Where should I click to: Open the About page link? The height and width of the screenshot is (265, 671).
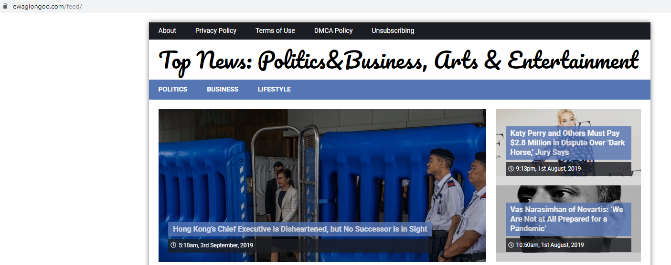tap(167, 31)
